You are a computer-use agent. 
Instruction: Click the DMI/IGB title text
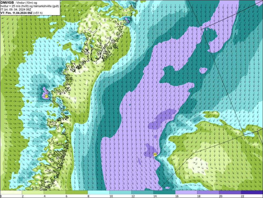7,3
